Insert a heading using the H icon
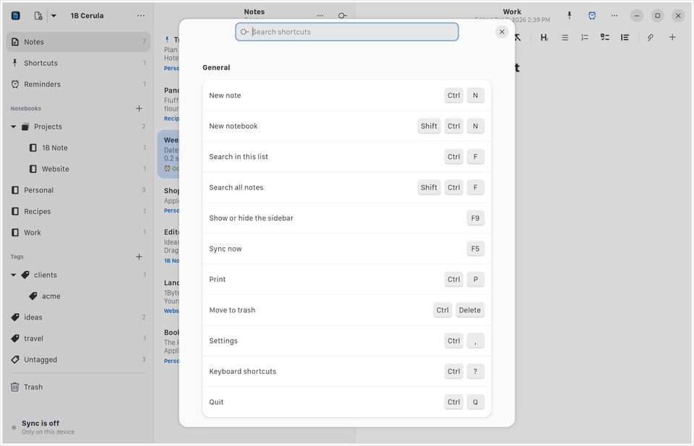The width and height of the screenshot is (694, 446). tap(544, 38)
